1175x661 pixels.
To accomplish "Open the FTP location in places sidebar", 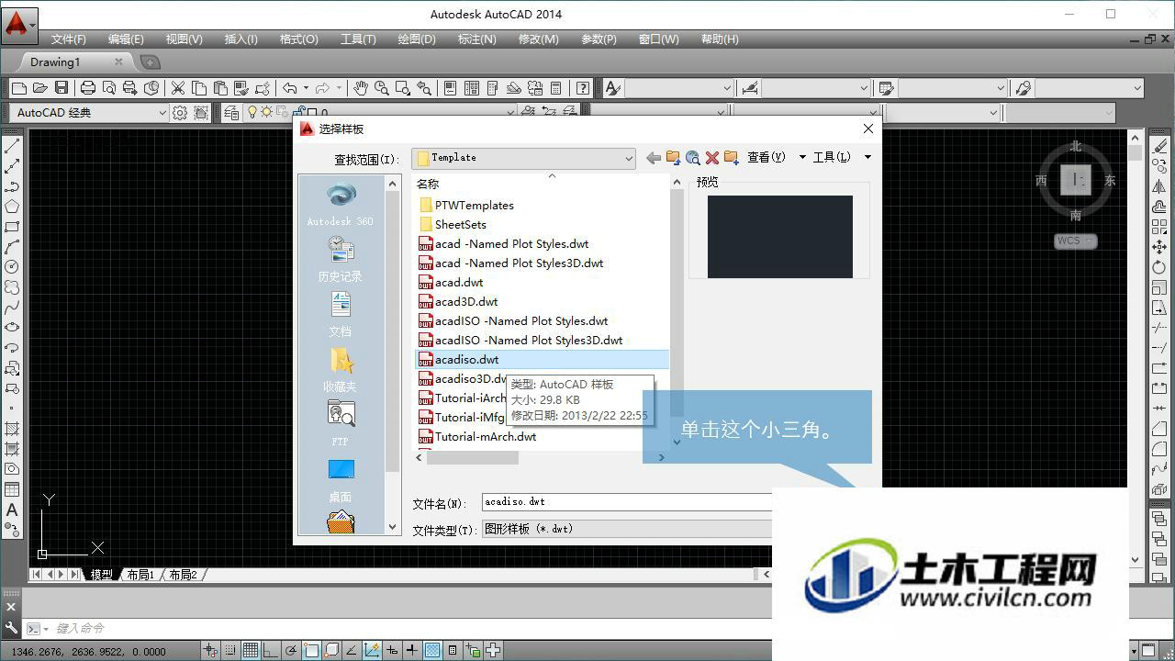I will pos(341,424).
